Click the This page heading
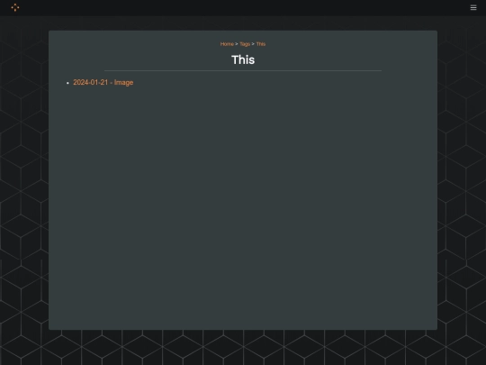This screenshot has height=365, width=486. (x=243, y=59)
